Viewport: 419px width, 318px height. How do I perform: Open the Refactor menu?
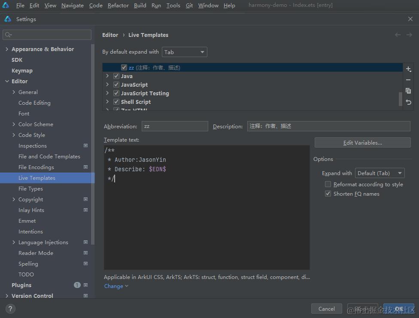(118, 5)
